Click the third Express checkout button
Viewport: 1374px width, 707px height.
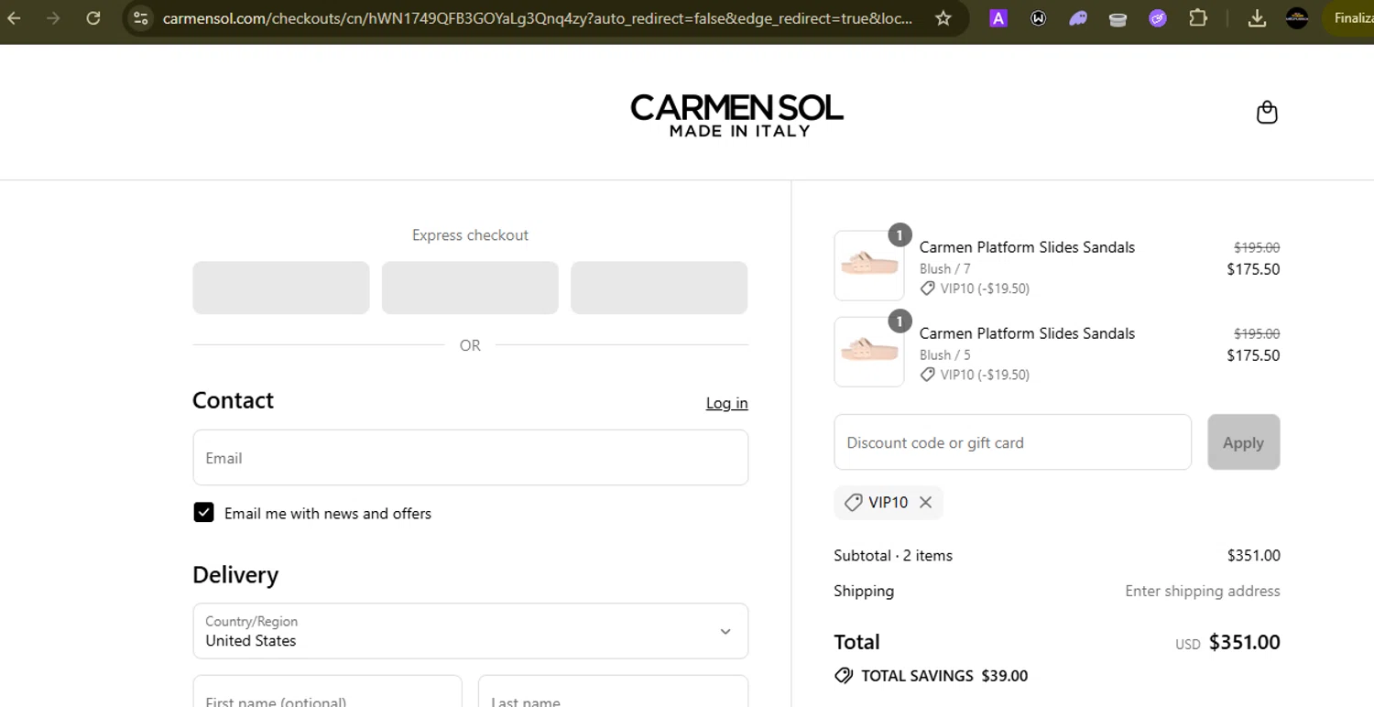coord(659,288)
